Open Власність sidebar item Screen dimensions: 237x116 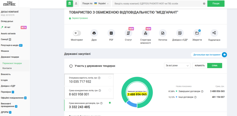pyautogui.click(x=6, y=74)
